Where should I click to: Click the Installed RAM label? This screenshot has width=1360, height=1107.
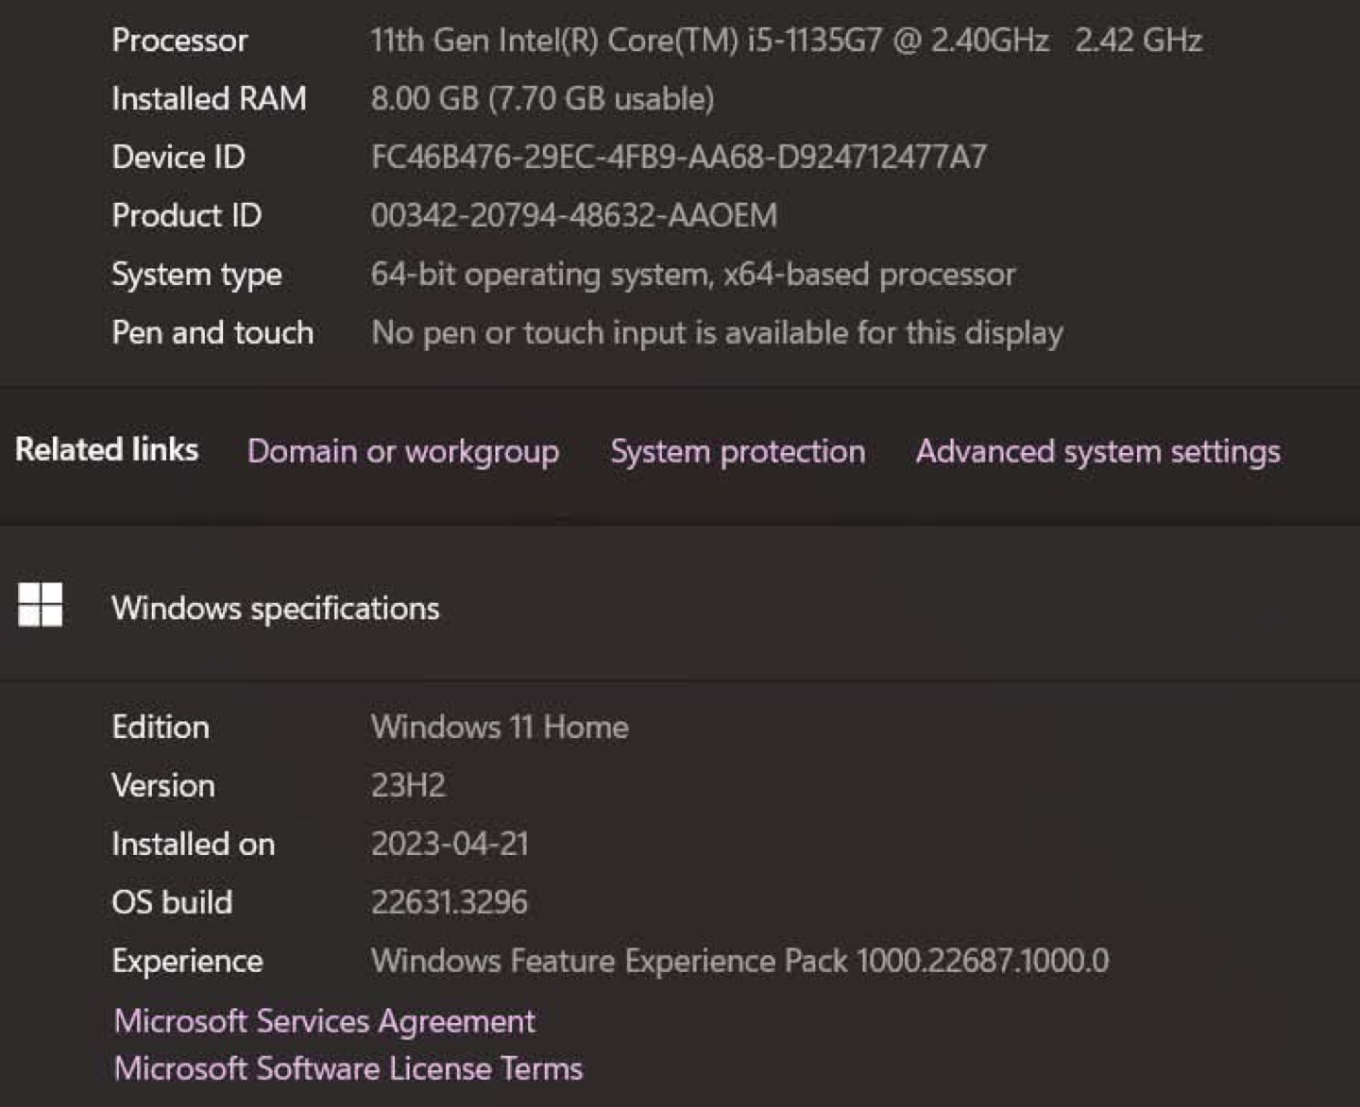click(x=209, y=98)
